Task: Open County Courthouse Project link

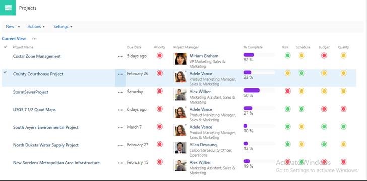Action: (38, 74)
